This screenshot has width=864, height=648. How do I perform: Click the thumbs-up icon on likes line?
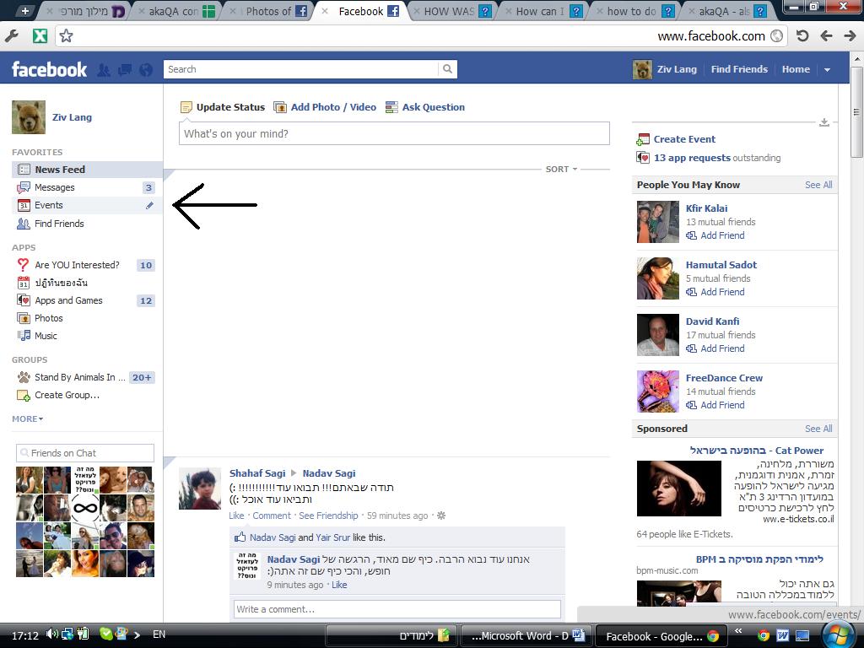(240, 537)
